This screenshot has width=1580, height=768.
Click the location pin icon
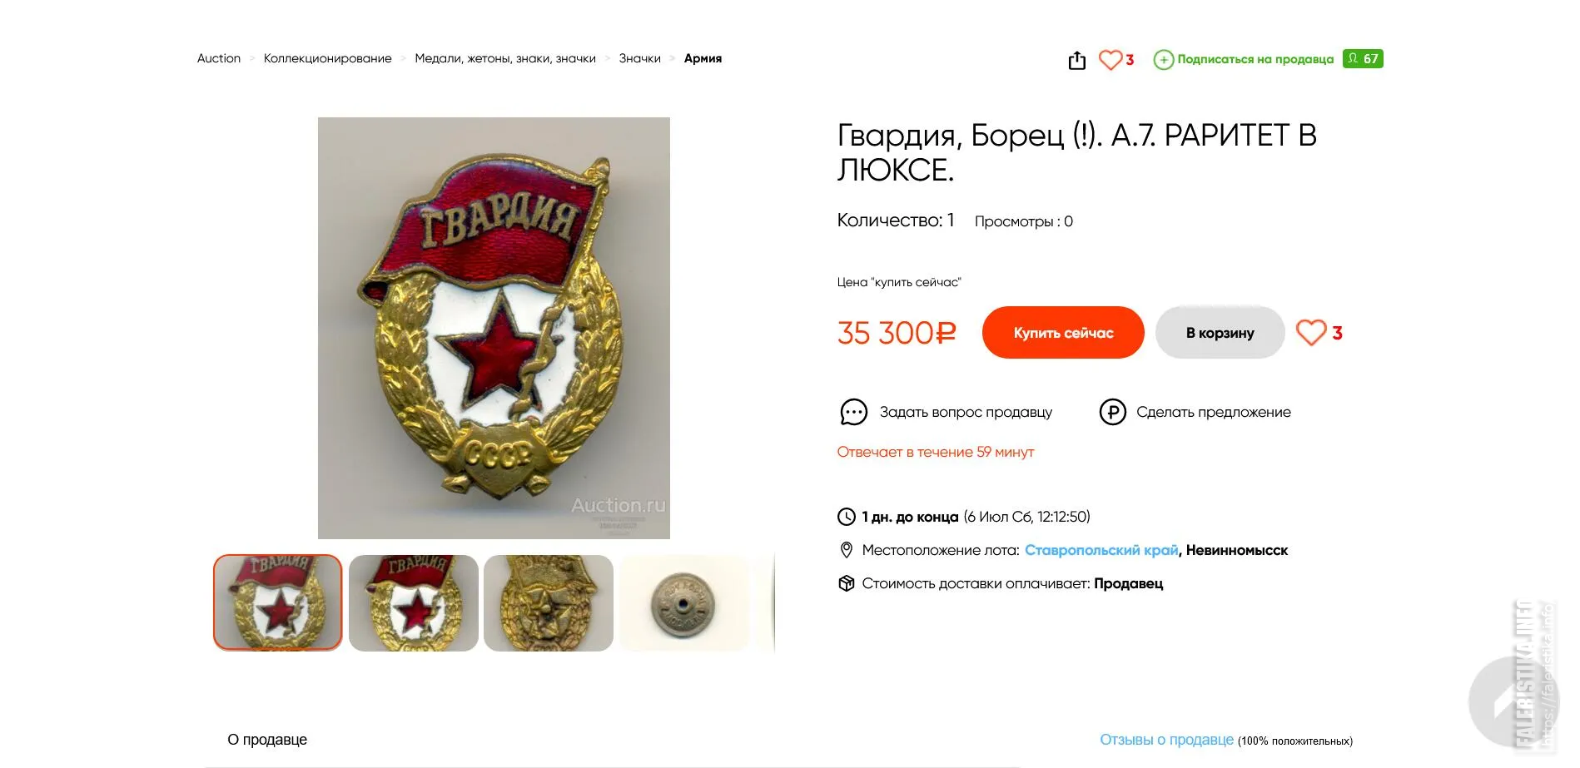(x=846, y=550)
